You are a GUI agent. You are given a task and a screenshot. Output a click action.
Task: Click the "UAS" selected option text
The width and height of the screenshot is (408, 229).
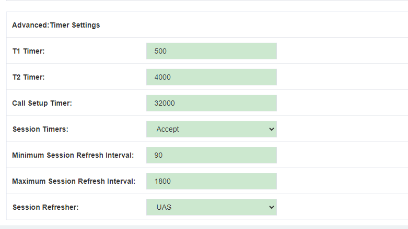[x=164, y=207]
